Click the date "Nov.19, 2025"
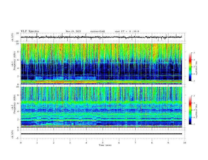This screenshot has height=160, width=208. coord(73,31)
